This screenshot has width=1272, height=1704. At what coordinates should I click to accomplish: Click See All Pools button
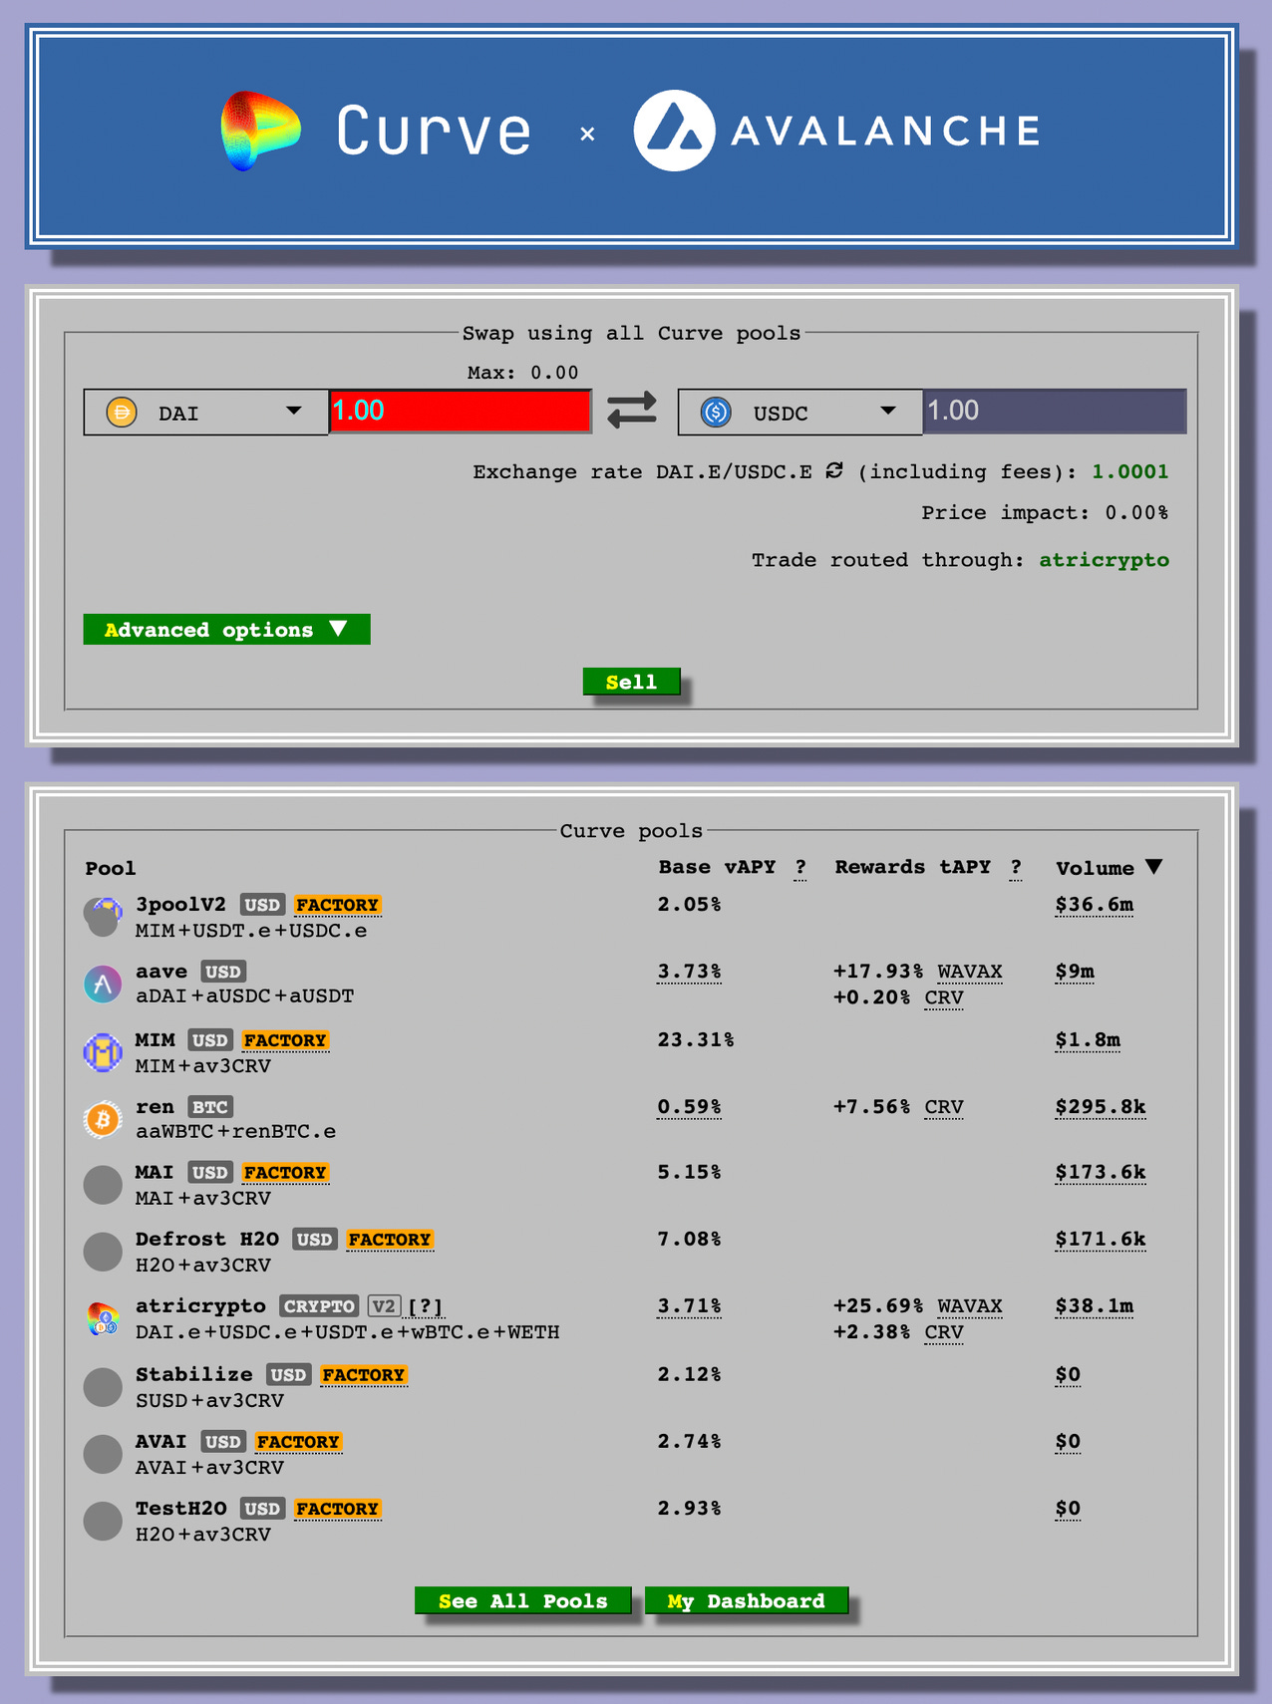point(523,1600)
